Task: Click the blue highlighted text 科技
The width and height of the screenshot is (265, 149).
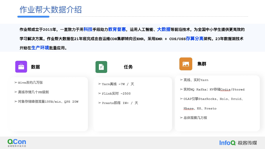Action: [88, 29]
